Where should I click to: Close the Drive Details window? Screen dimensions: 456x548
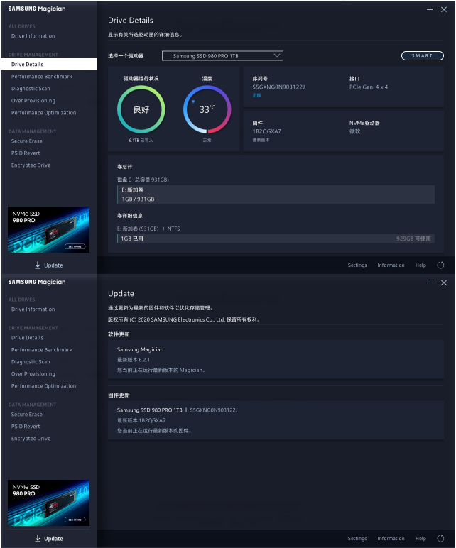click(444, 9)
